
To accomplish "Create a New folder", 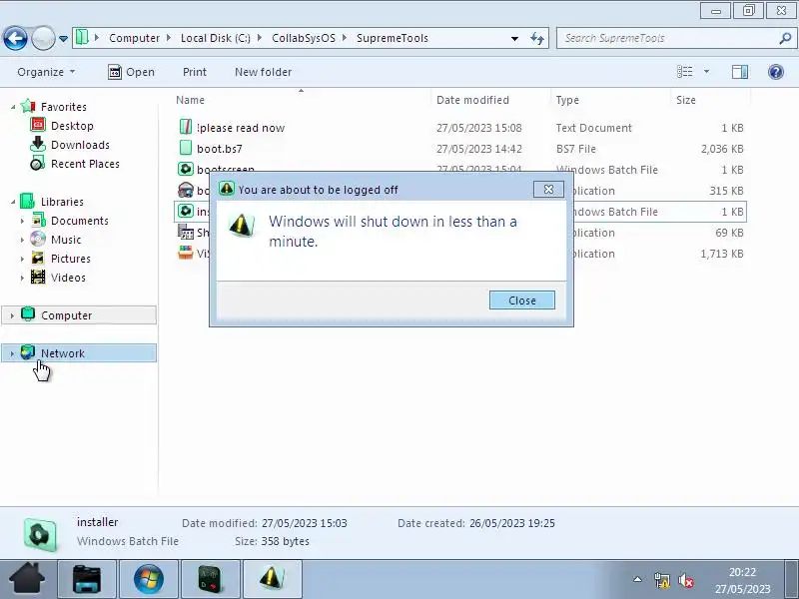I will tap(263, 72).
